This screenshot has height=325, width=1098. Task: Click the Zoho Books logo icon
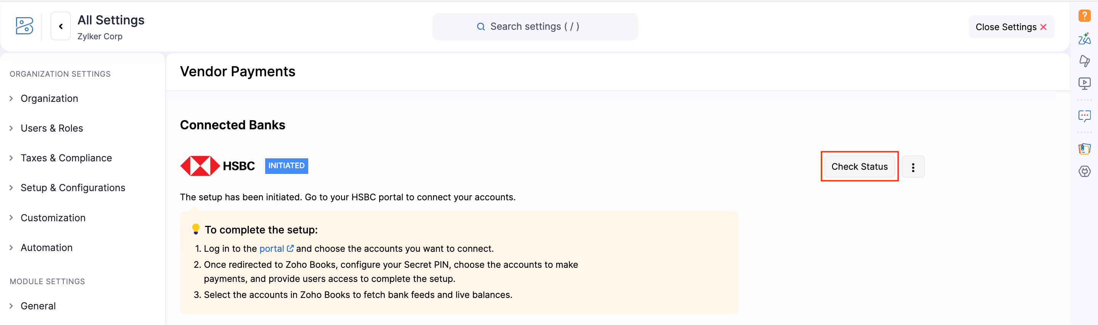pos(24,26)
